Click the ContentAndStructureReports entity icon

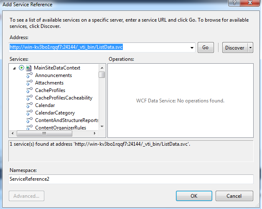tap(29, 120)
